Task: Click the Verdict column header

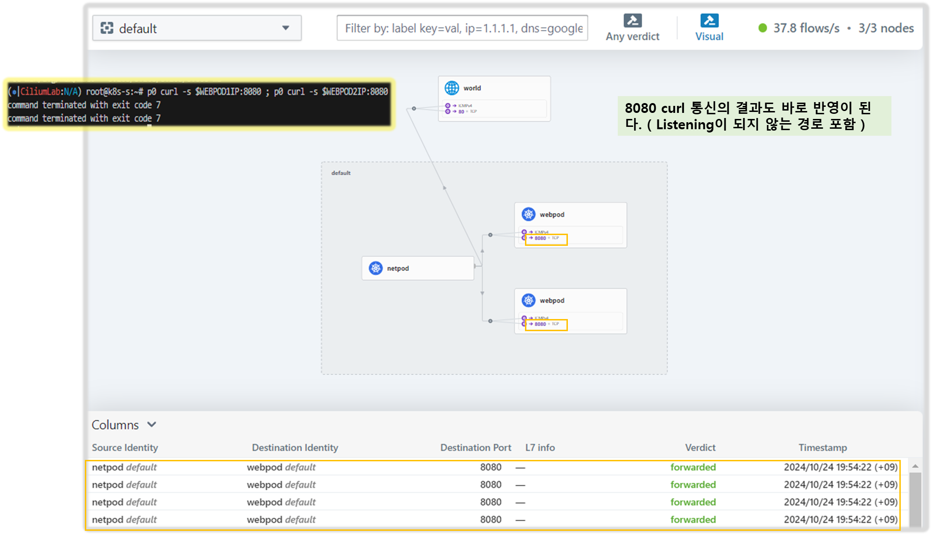Action: [x=700, y=448]
